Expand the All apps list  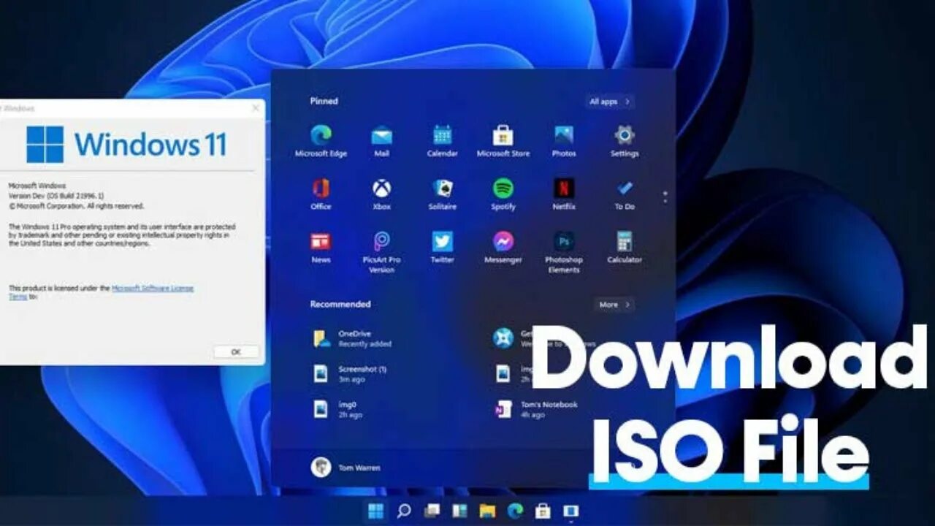[610, 102]
